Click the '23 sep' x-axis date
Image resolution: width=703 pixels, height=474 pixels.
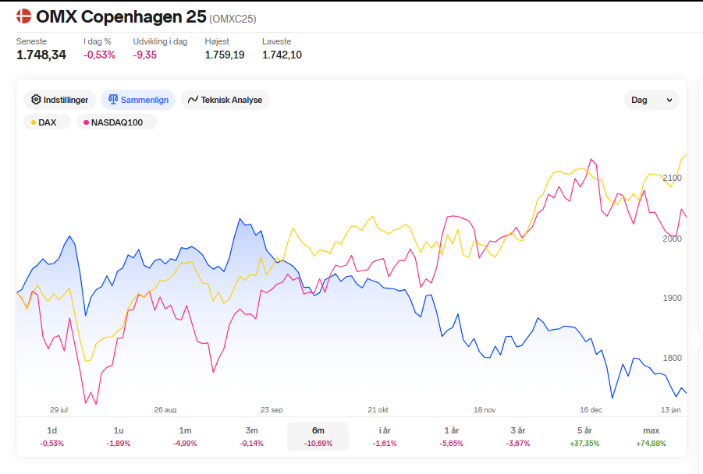pos(272,409)
